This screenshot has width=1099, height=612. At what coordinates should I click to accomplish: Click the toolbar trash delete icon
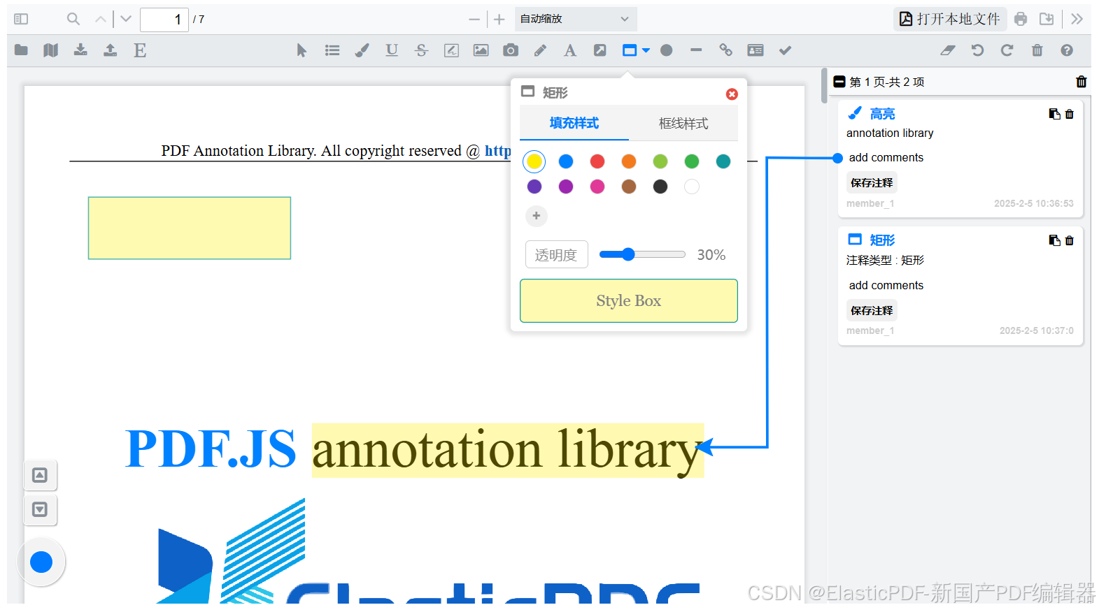click(1037, 50)
